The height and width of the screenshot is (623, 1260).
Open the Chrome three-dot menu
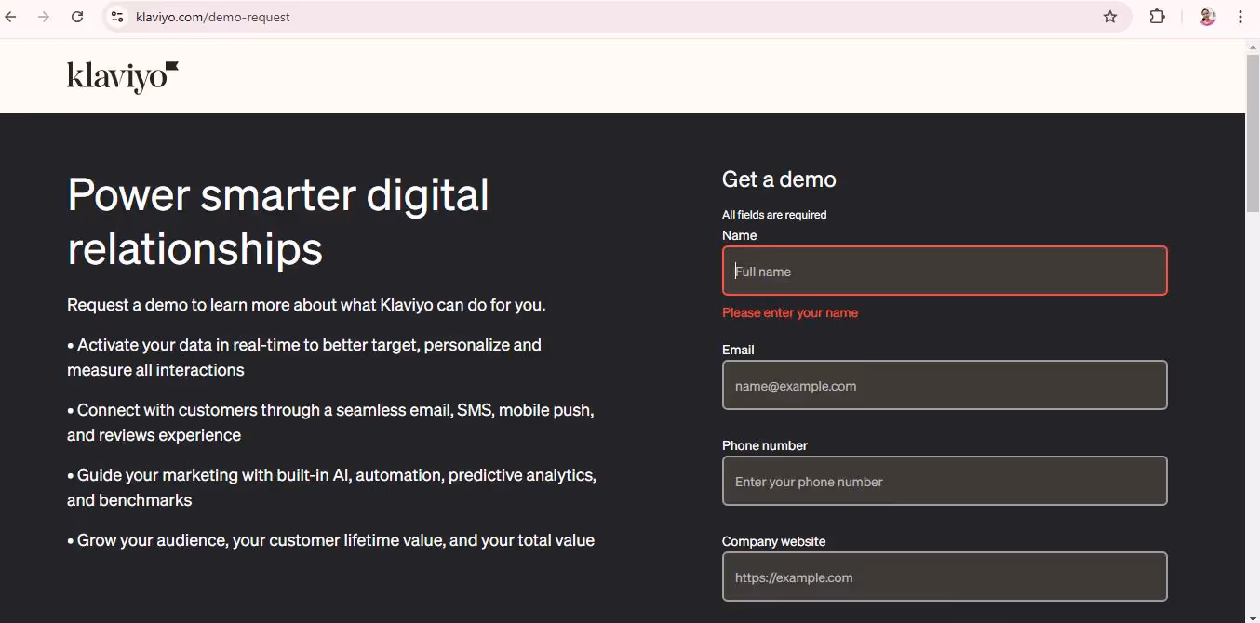(x=1240, y=17)
